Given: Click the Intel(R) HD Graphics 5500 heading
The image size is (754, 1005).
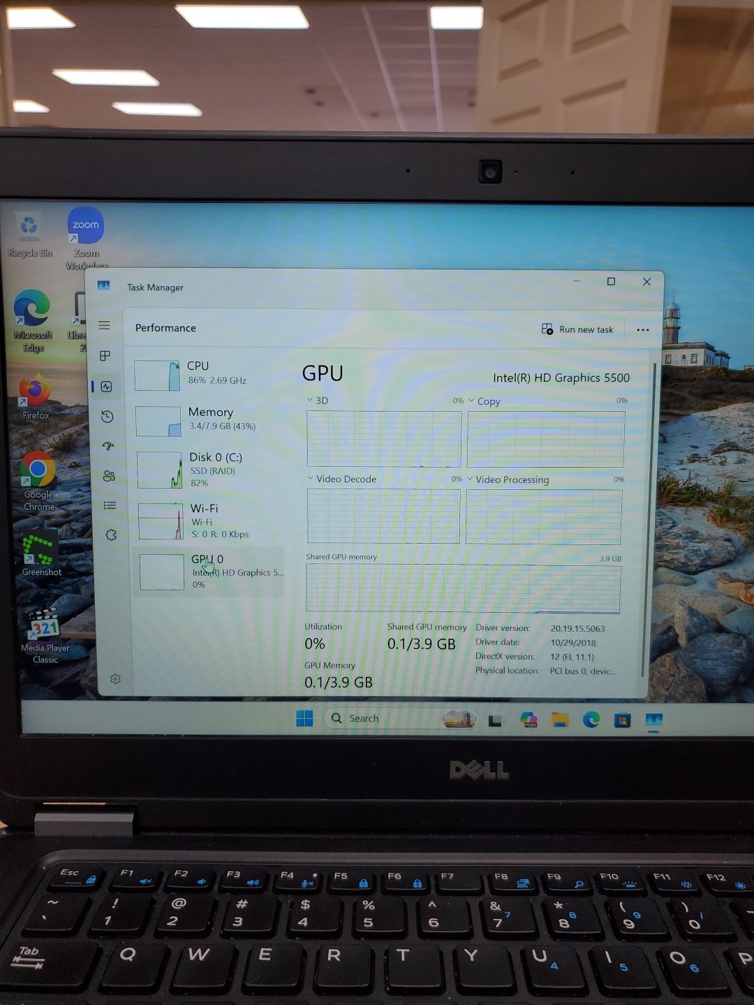Looking at the screenshot, I should pos(561,378).
